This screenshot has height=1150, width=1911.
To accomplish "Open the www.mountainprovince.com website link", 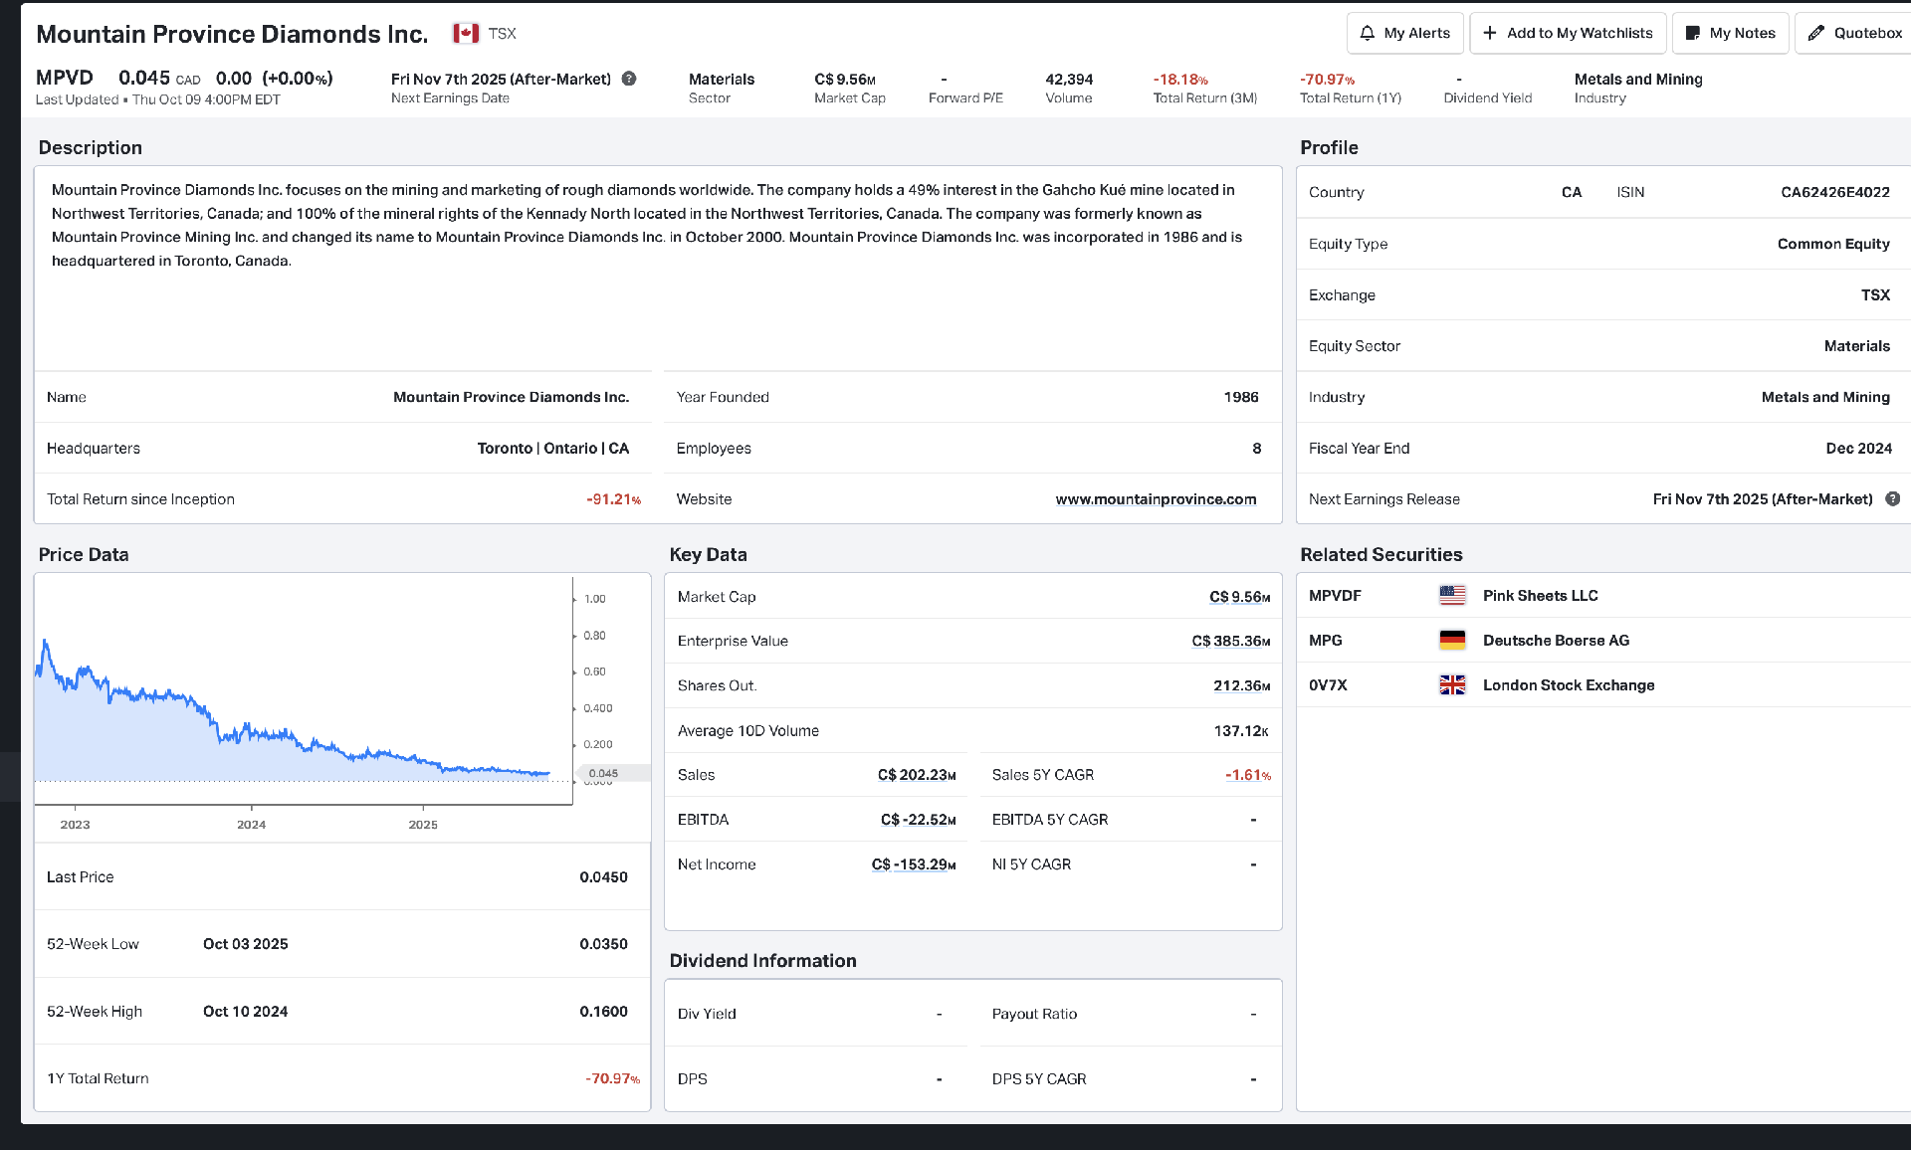I will (1156, 499).
